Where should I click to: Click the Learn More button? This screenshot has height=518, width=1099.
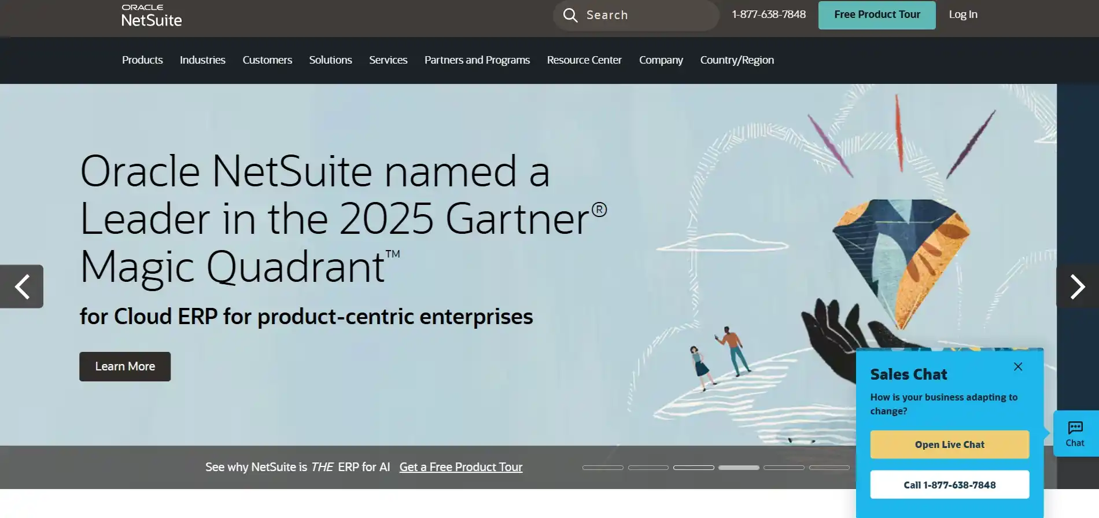click(x=125, y=366)
